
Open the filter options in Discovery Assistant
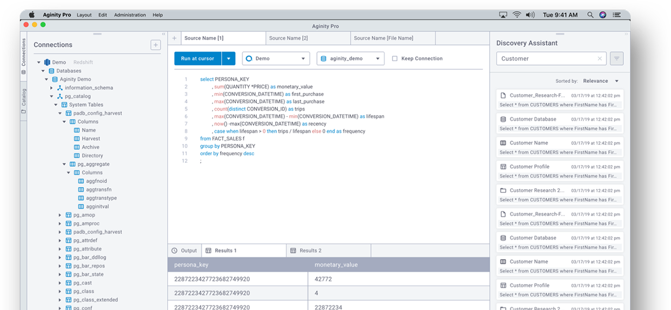tap(616, 58)
